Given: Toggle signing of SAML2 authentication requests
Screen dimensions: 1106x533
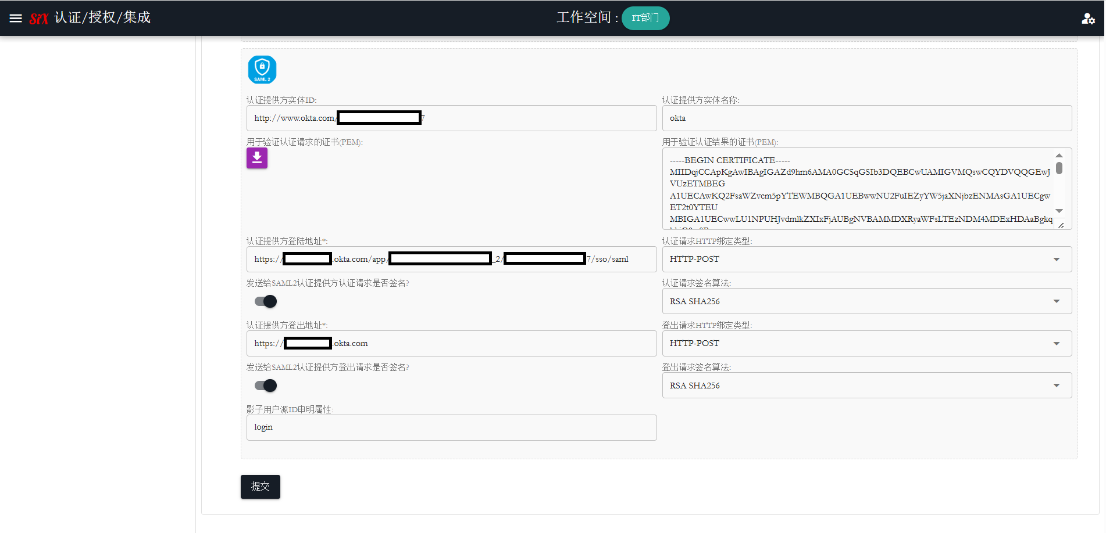Looking at the screenshot, I should tap(266, 301).
